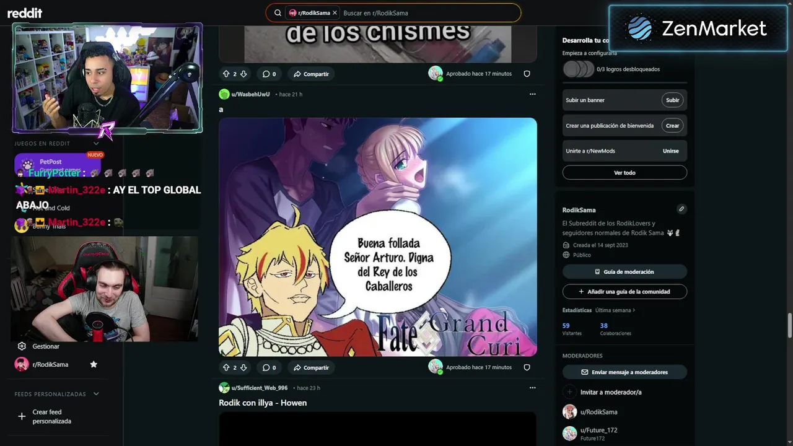The height and width of the screenshot is (446, 793).
Task: Click the page vertical scrollbar thumb
Action: point(790,326)
